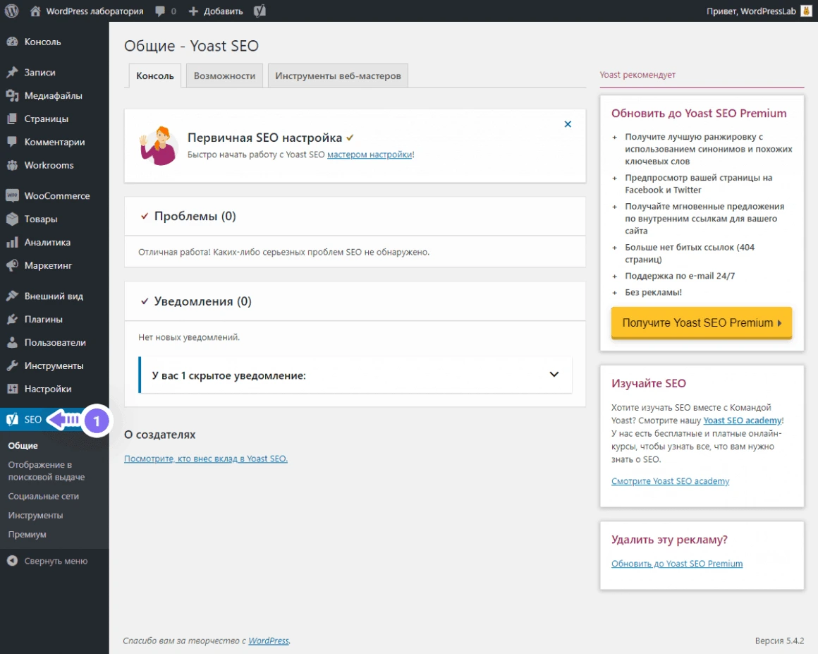818x654 pixels.
Task: Click the Внешний вид brush icon
Action: coord(12,296)
